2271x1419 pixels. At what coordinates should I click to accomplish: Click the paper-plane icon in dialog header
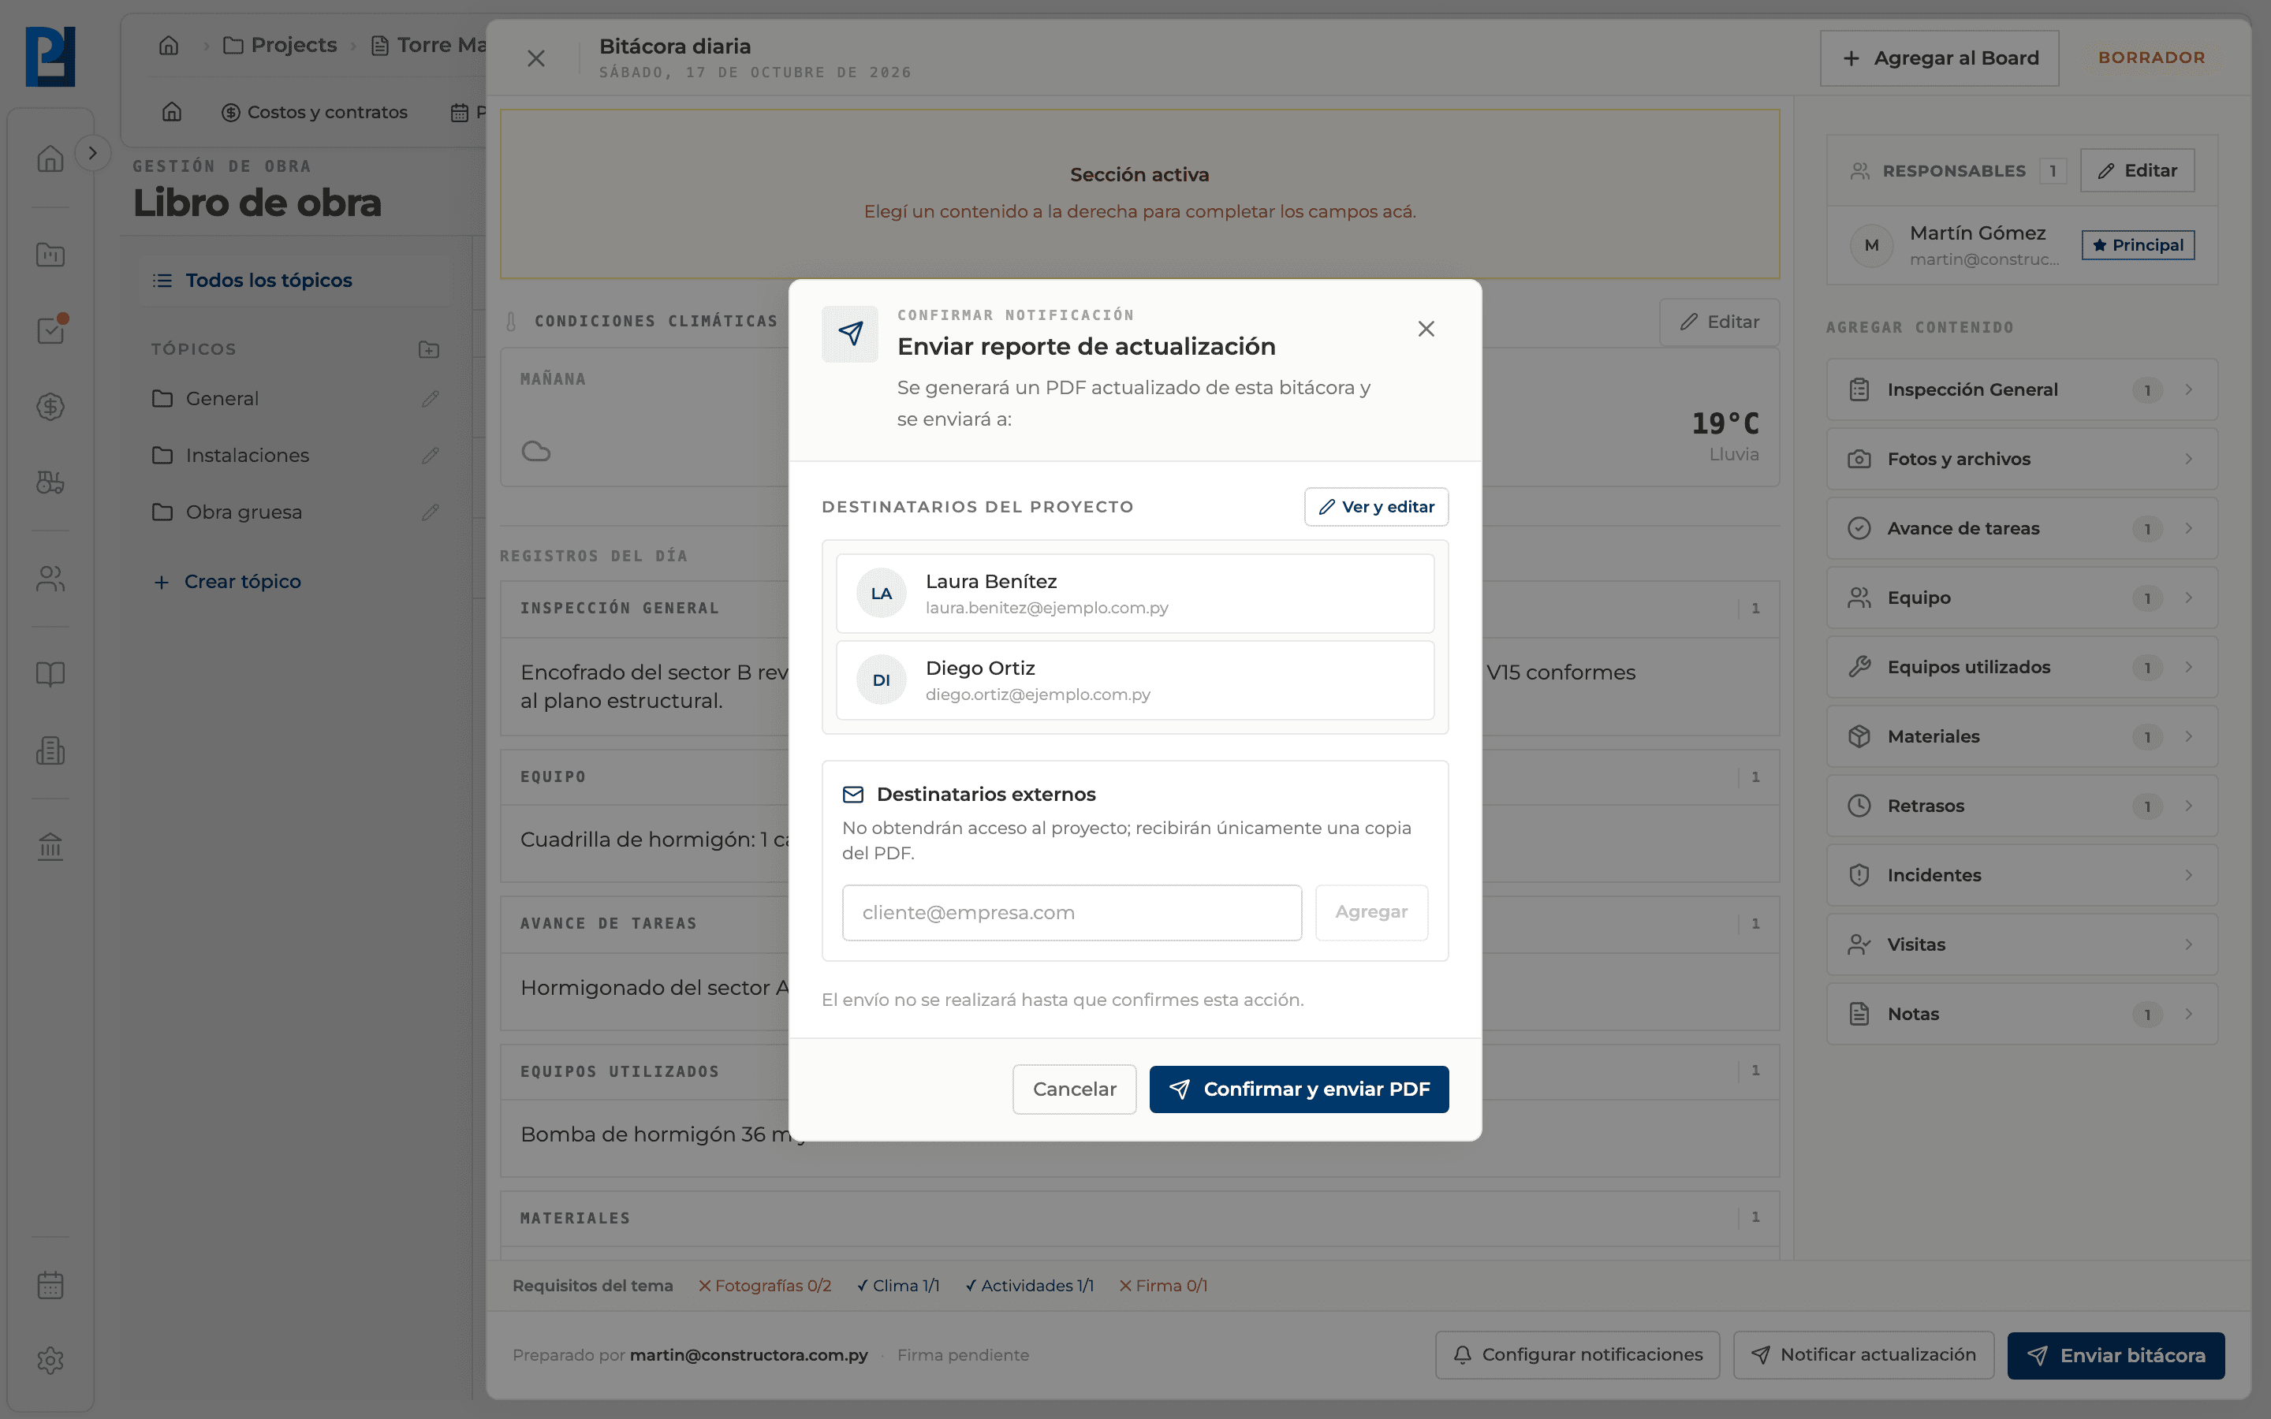(850, 334)
